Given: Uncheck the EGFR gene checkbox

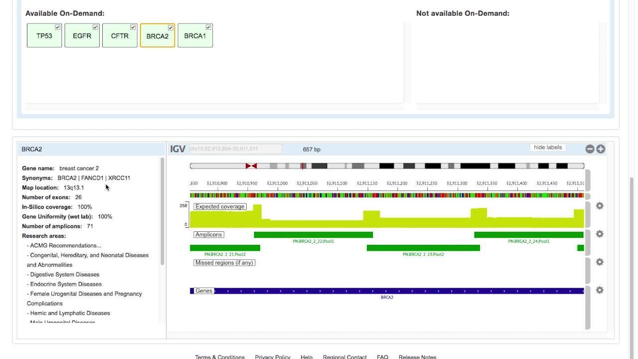Looking at the screenshot, I should 95,27.
